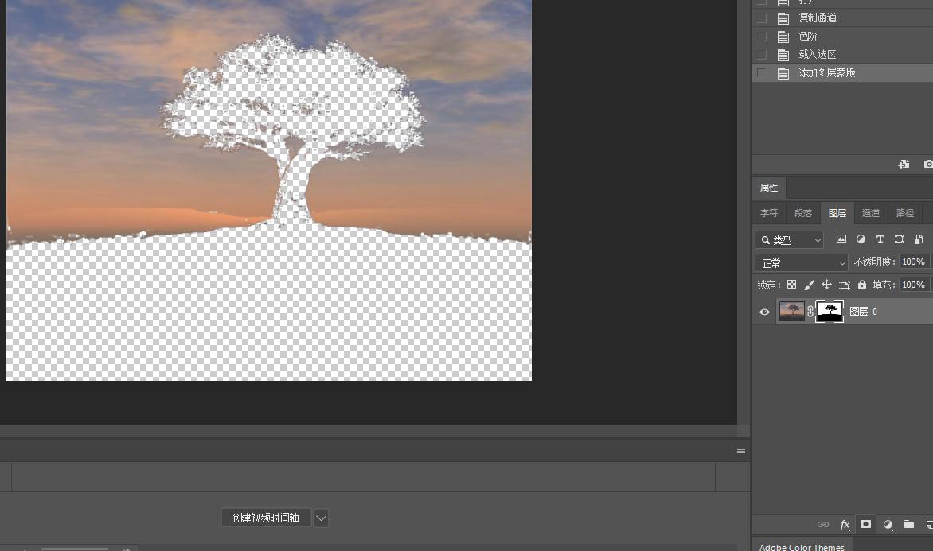
Task: Select the 载入选区 history state
Action: [818, 54]
